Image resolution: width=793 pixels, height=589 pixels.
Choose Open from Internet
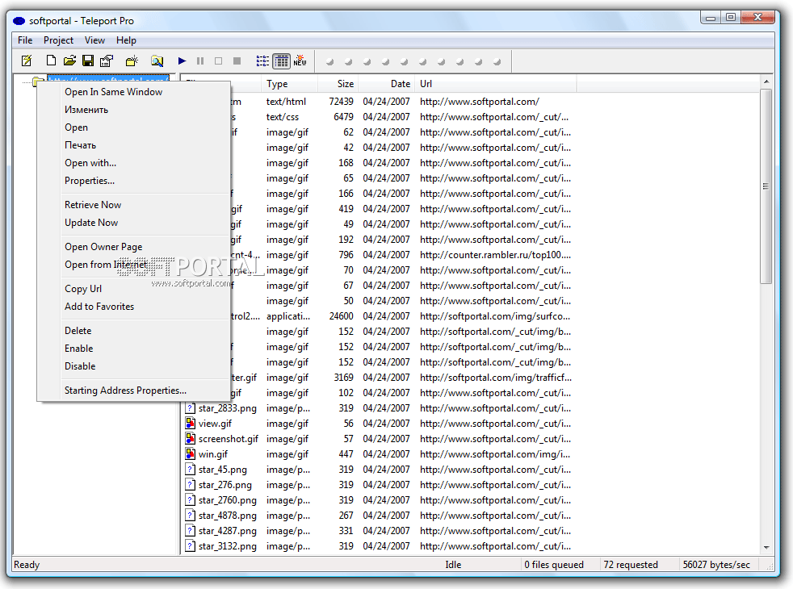[134, 264]
